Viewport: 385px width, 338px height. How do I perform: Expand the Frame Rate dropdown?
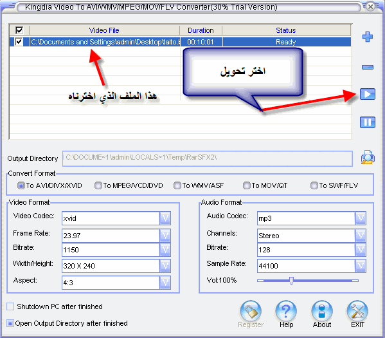coord(165,236)
